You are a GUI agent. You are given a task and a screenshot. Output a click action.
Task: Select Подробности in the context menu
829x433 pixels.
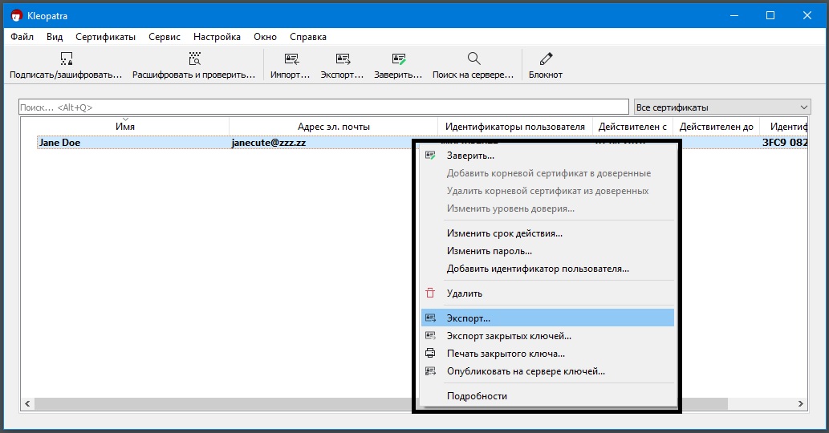(x=477, y=396)
